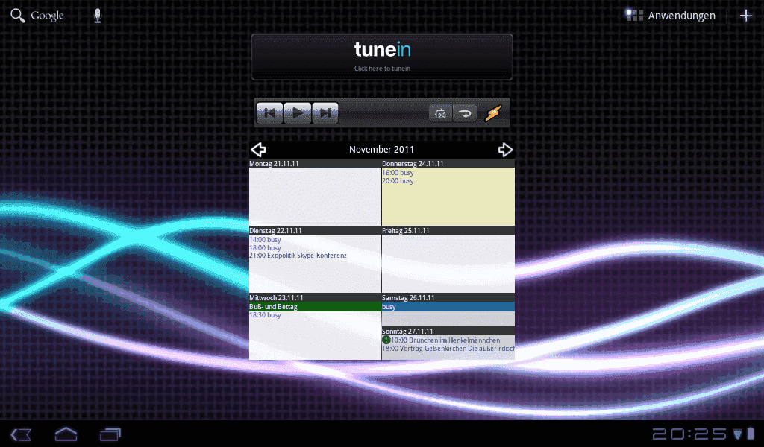764x447 pixels.
Task: Toggle repeat mode in music widget
Action: click(465, 114)
